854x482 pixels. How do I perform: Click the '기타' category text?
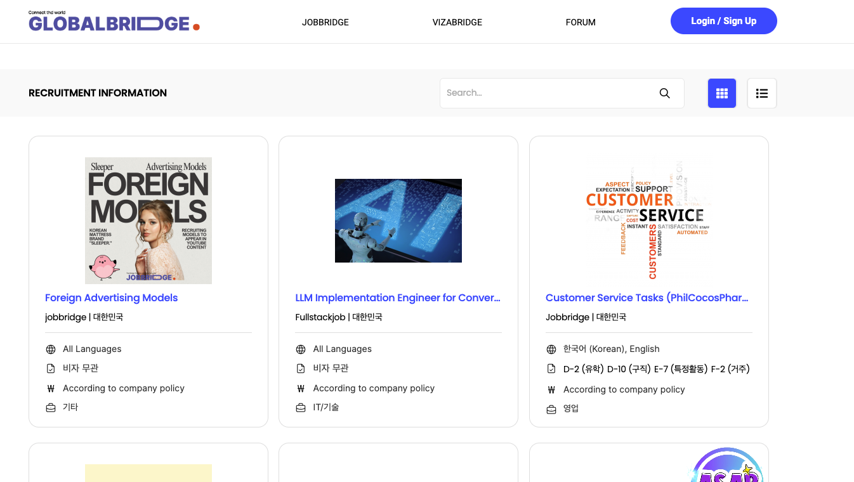[x=70, y=408]
